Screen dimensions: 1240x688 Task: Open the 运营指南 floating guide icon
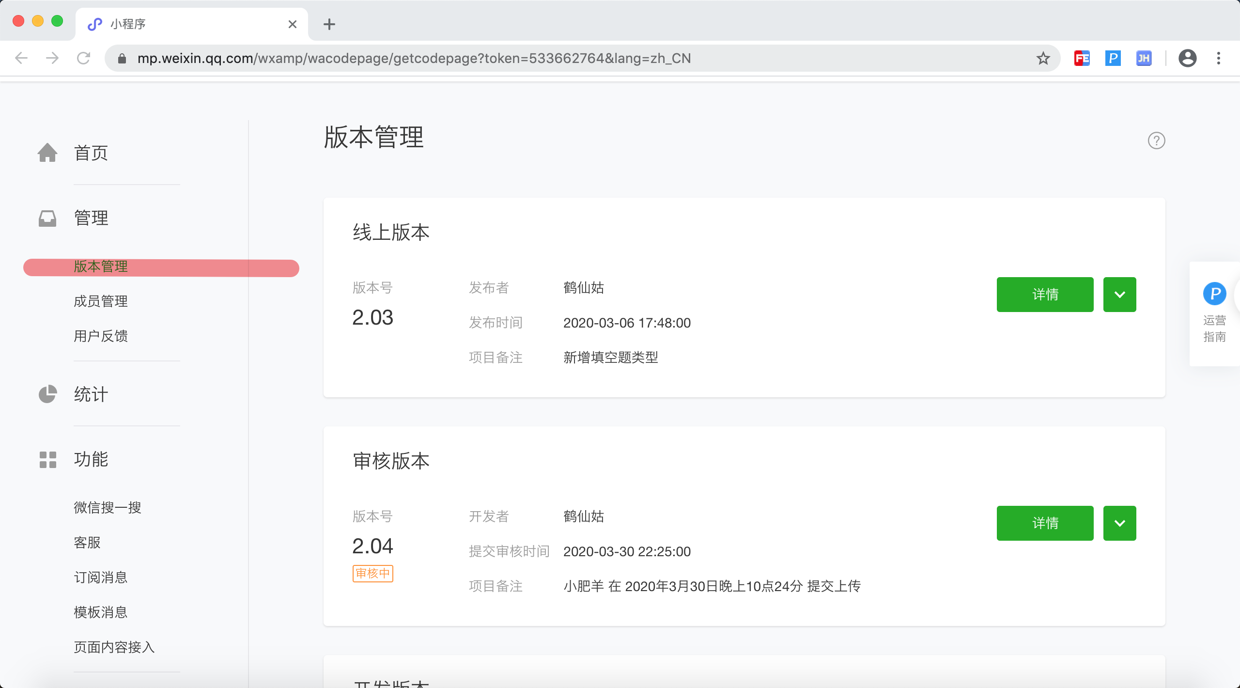click(x=1214, y=294)
